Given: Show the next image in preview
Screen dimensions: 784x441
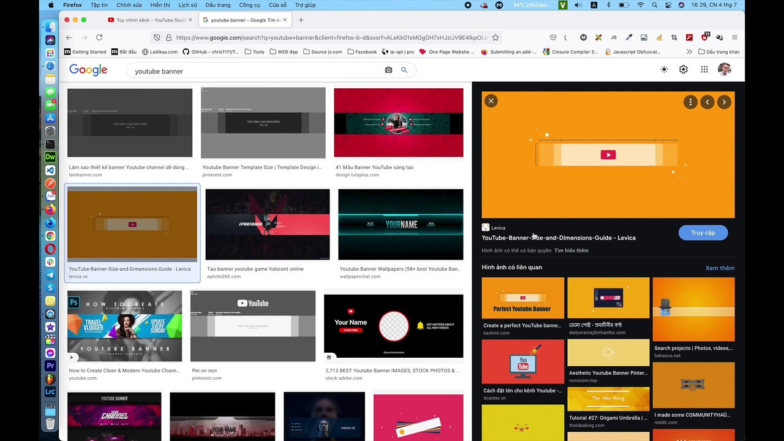Looking at the screenshot, I should point(724,102).
